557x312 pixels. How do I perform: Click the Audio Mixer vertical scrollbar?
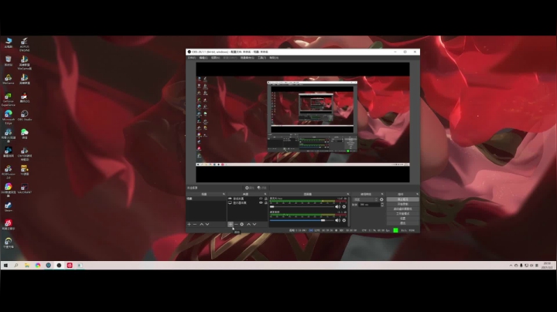(348, 212)
